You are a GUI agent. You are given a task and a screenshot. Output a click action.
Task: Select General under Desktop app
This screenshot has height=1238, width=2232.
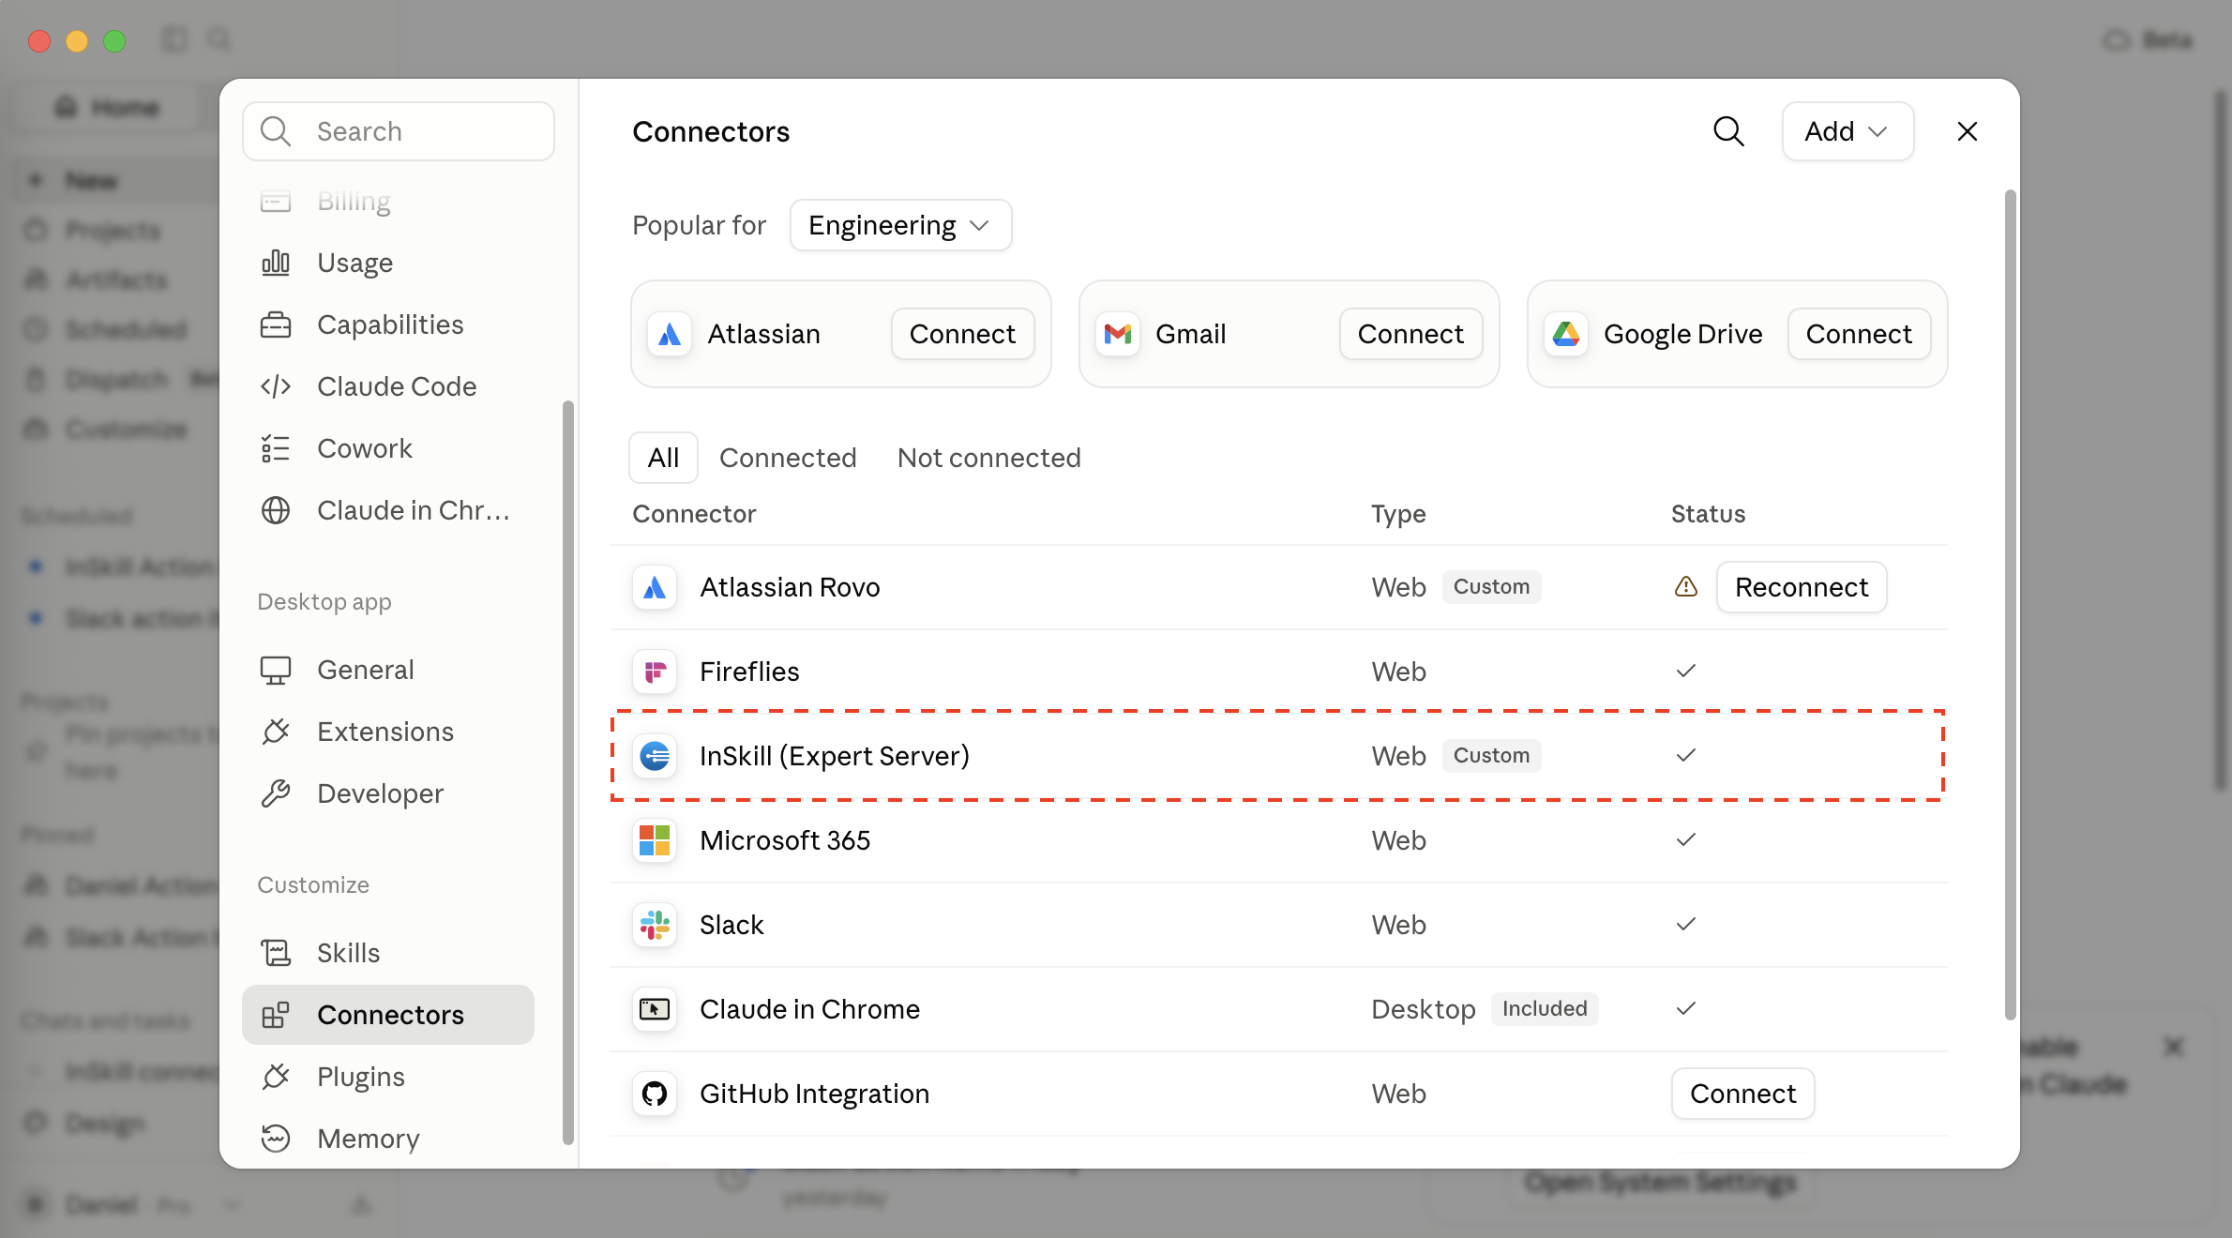coord(388,670)
